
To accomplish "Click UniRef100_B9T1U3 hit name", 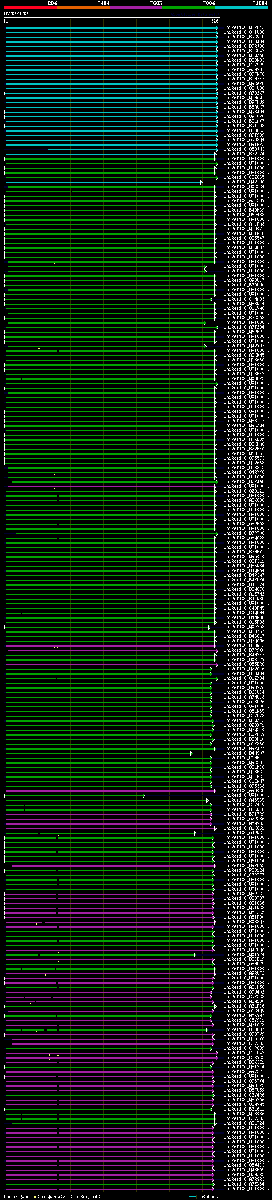I will click(x=244, y=126).
